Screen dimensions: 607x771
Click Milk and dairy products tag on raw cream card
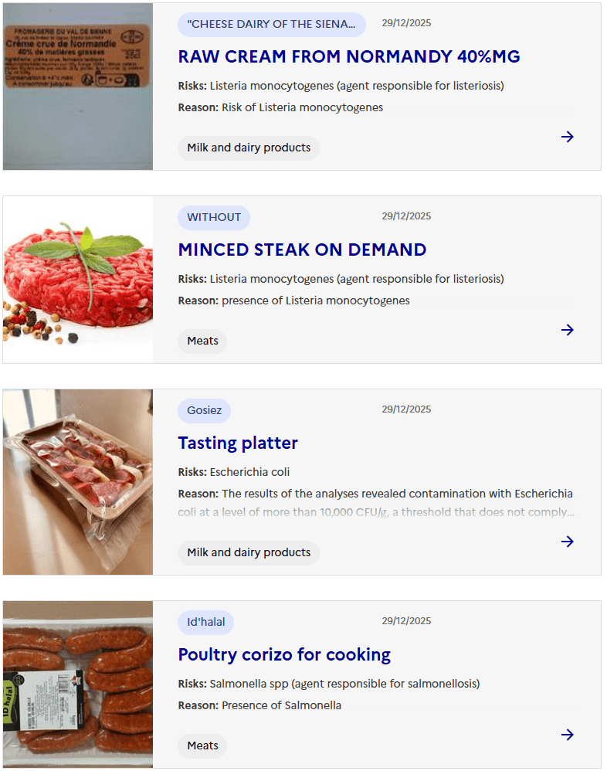pyautogui.click(x=249, y=148)
